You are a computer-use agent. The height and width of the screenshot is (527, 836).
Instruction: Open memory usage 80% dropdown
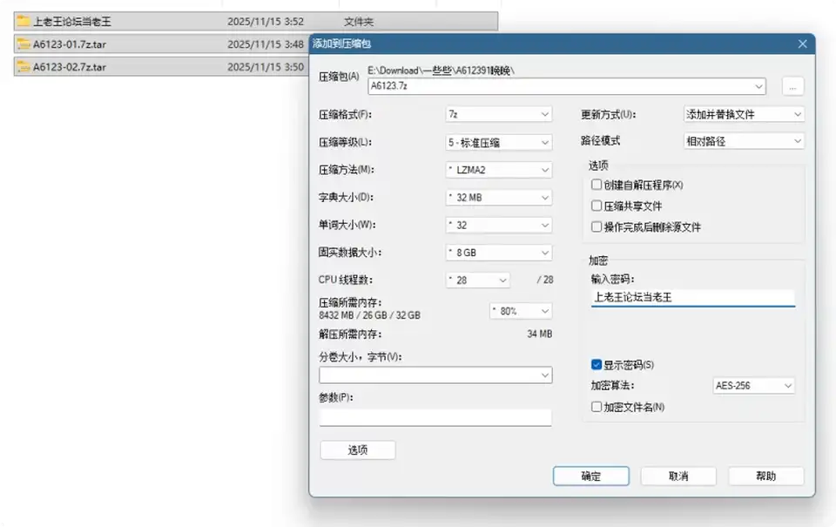pyautogui.click(x=521, y=311)
